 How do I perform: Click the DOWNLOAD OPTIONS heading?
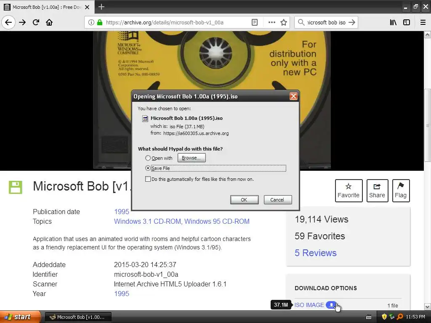(326, 288)
